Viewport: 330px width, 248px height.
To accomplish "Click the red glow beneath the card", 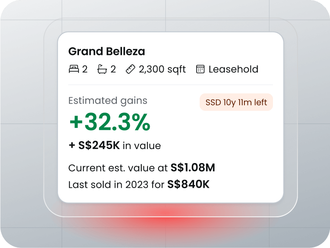I will tap(167, 214).
